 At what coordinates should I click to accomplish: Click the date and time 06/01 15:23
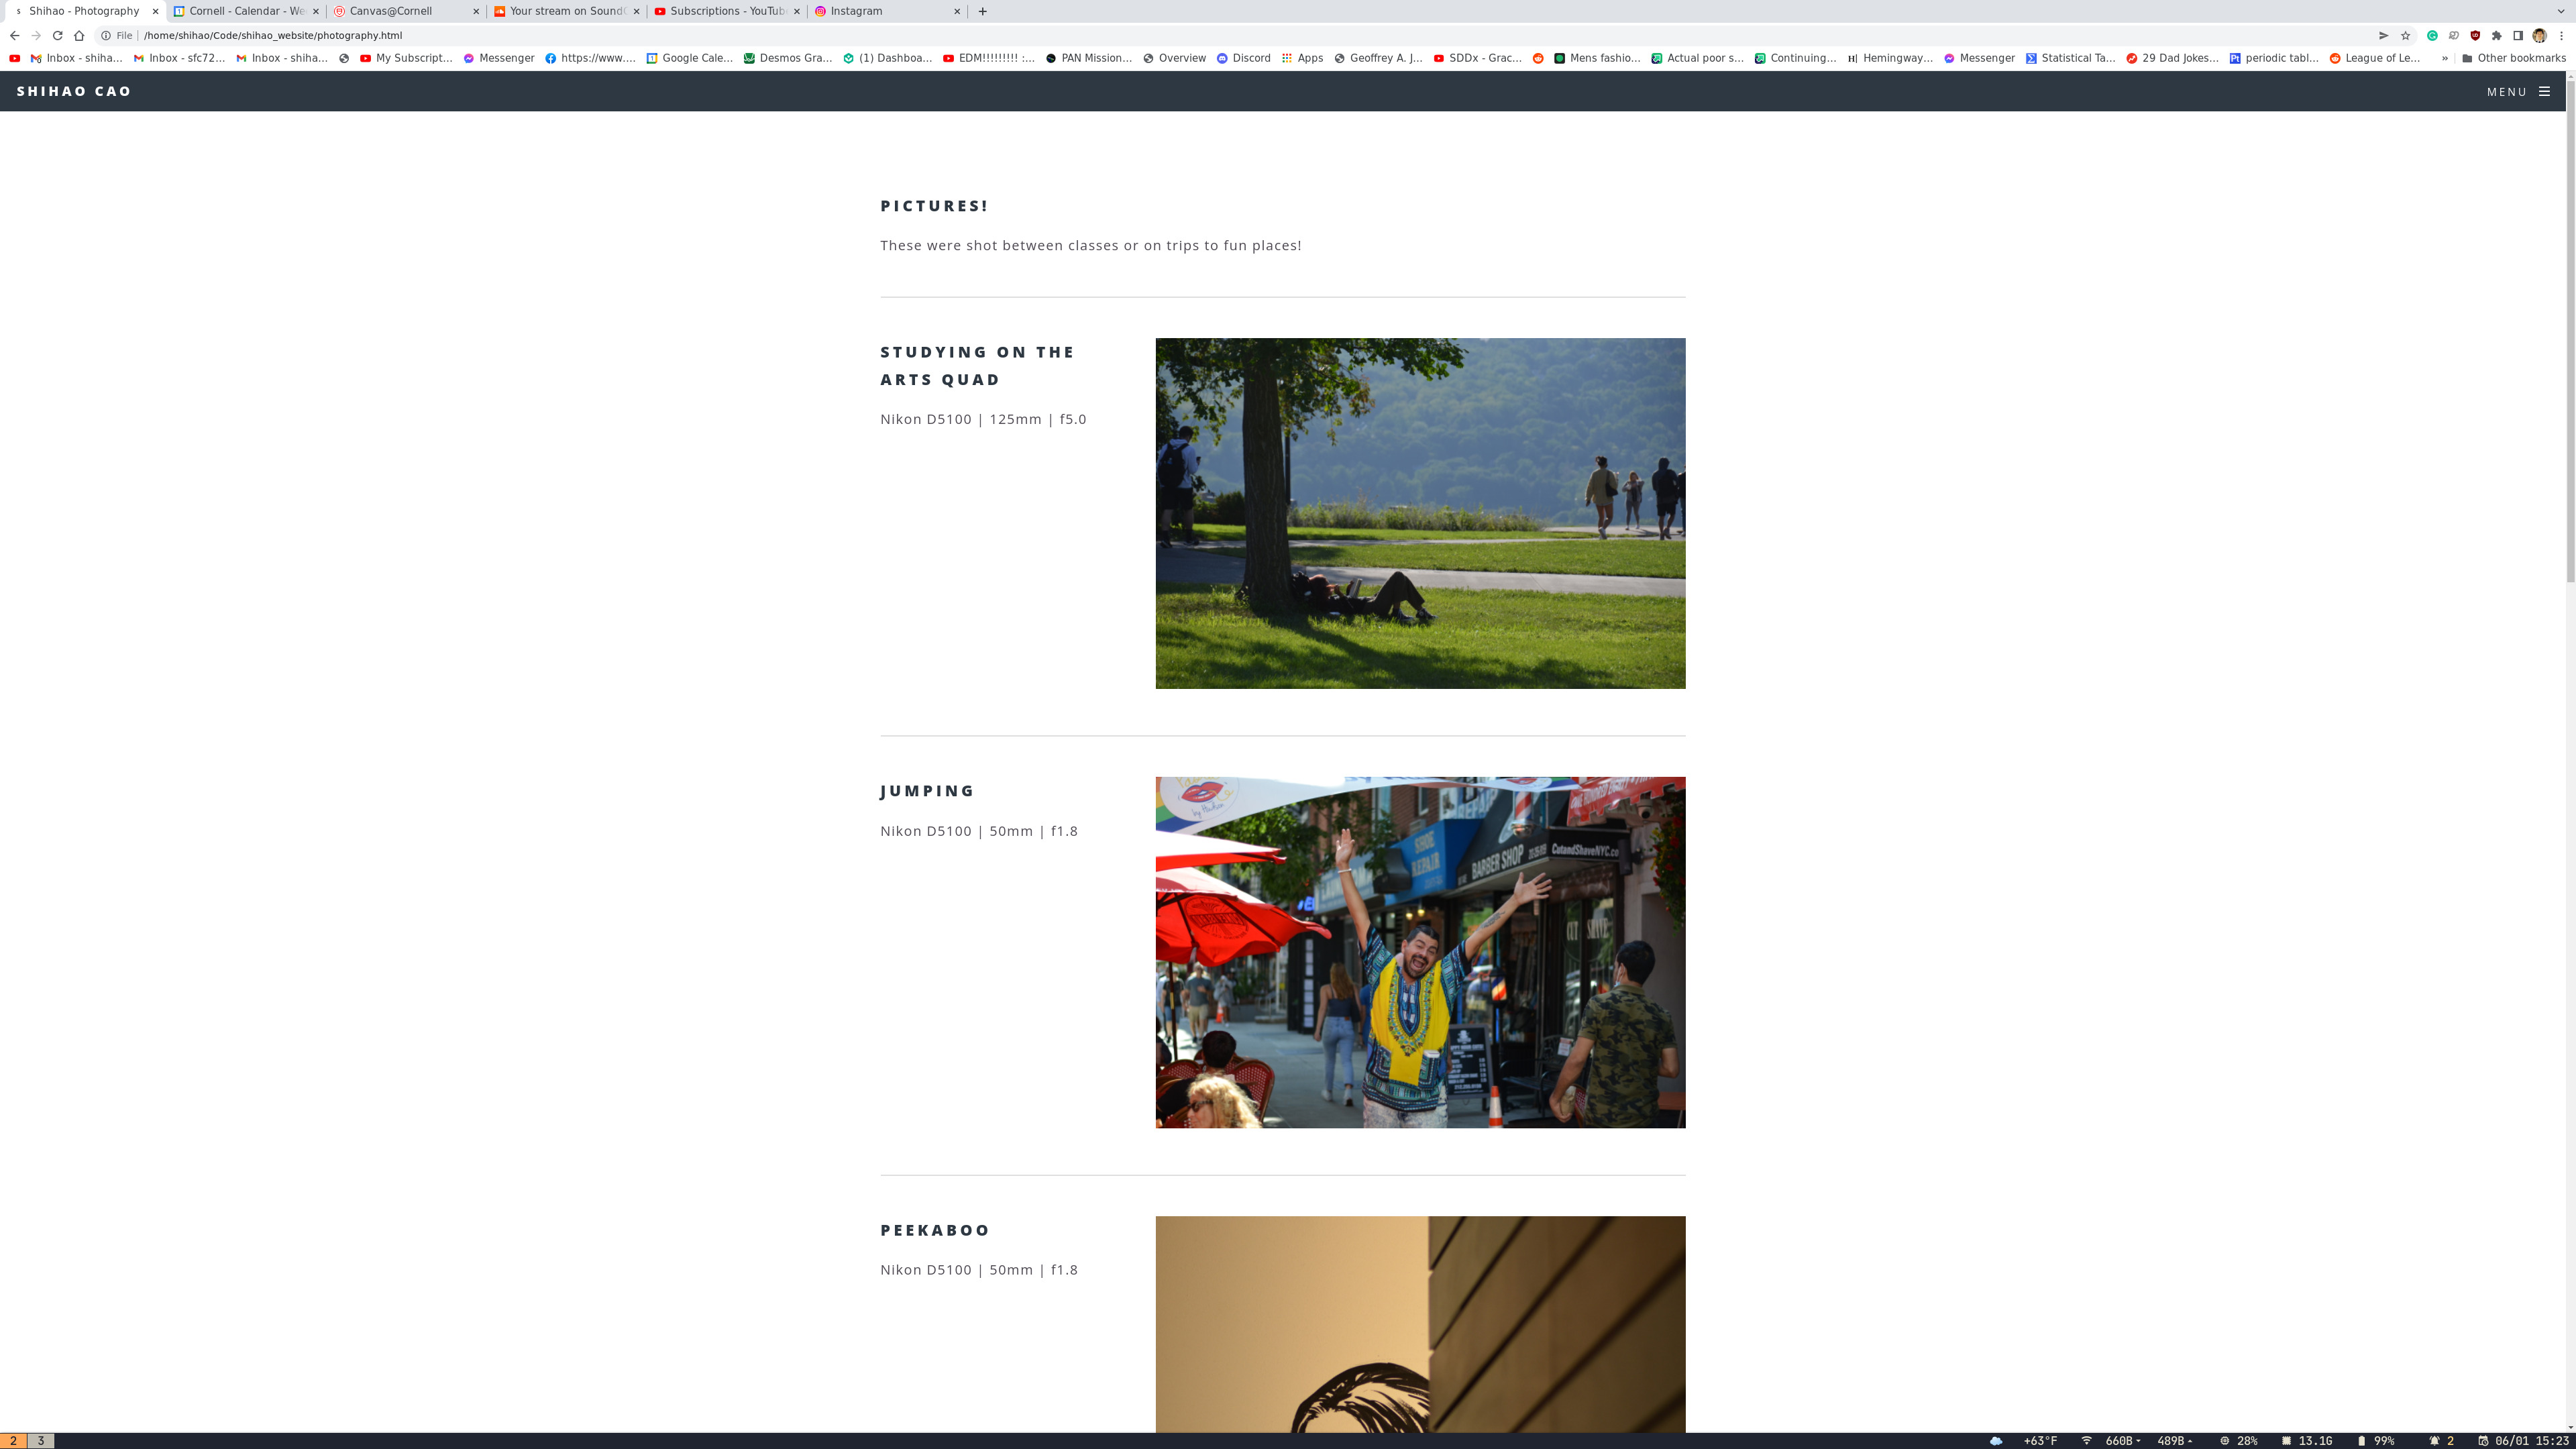coord(2523,1441)
